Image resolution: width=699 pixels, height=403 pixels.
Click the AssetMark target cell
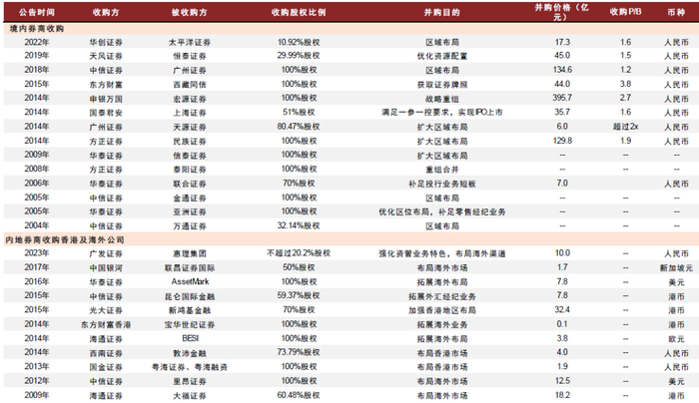pyautogui.click(x=190, y=281)
